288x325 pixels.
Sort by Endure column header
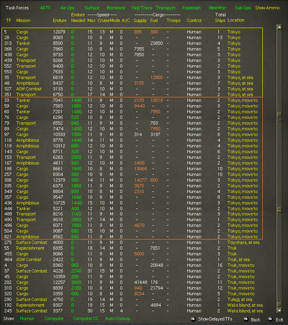click(60, 20)
